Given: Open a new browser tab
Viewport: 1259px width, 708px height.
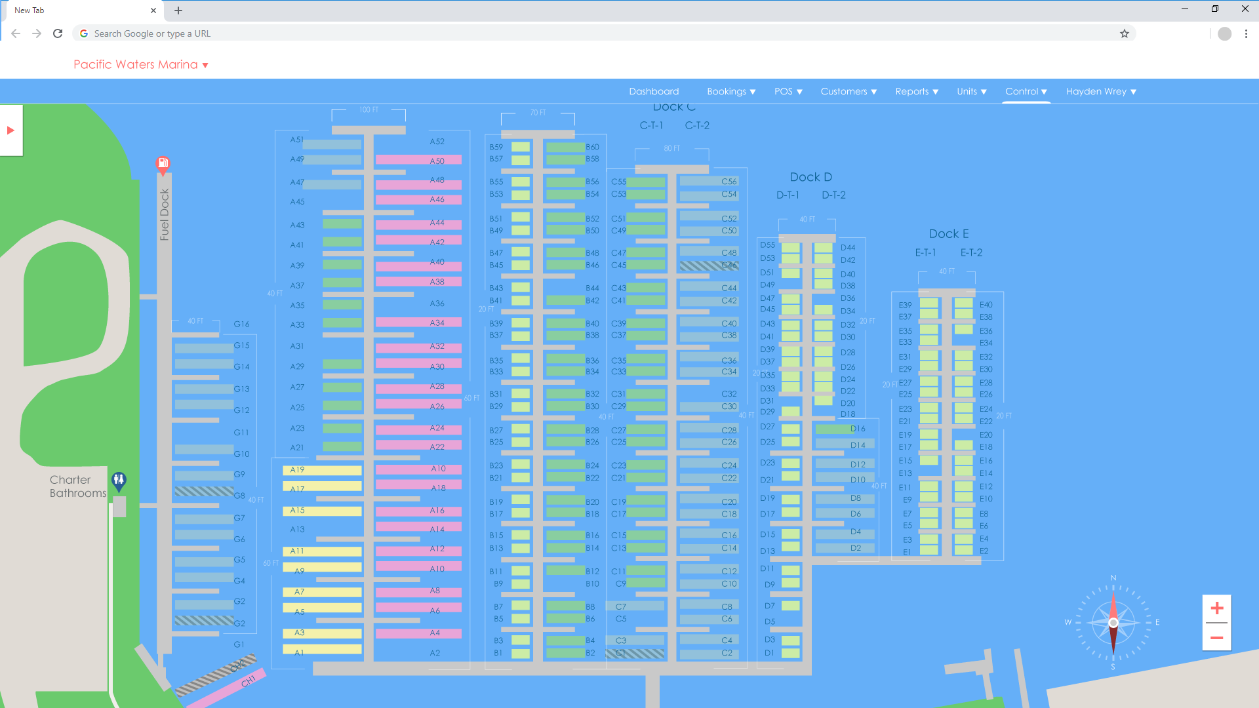Looking at the screenshot, I should (178, 10).
